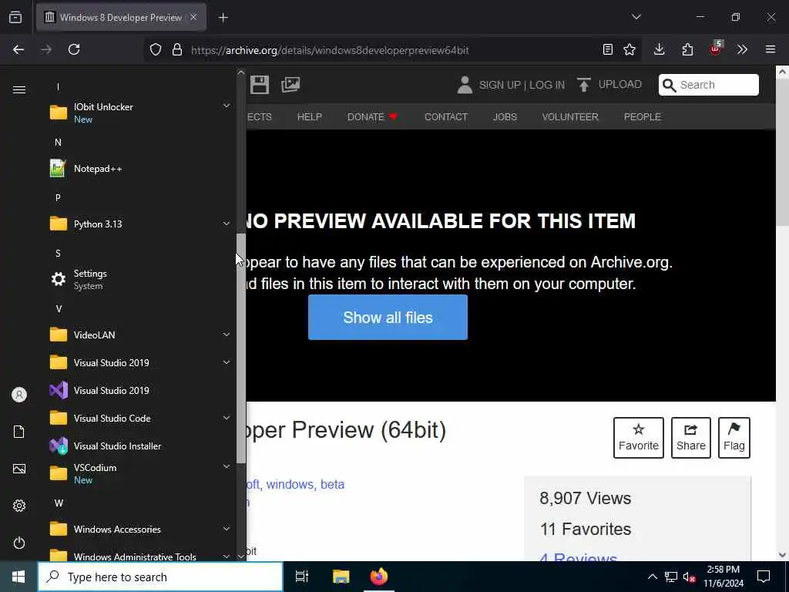Viewport: 789px width, 592px height.
Task: Click the Firefox taskbar icon
Action: pyautogui.click(x=379, y=577)
